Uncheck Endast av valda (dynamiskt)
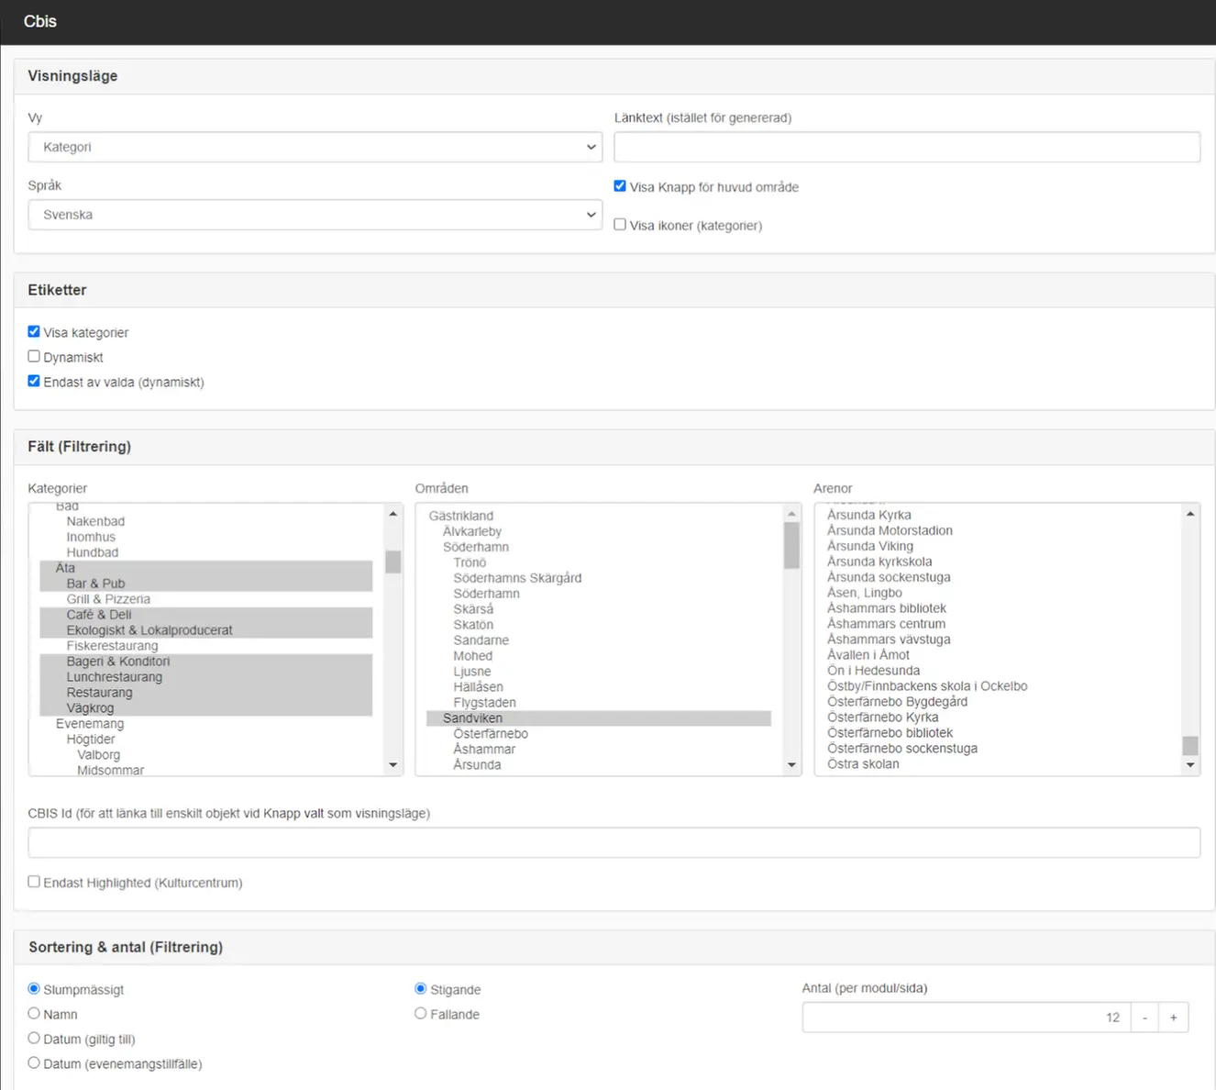 34,382
